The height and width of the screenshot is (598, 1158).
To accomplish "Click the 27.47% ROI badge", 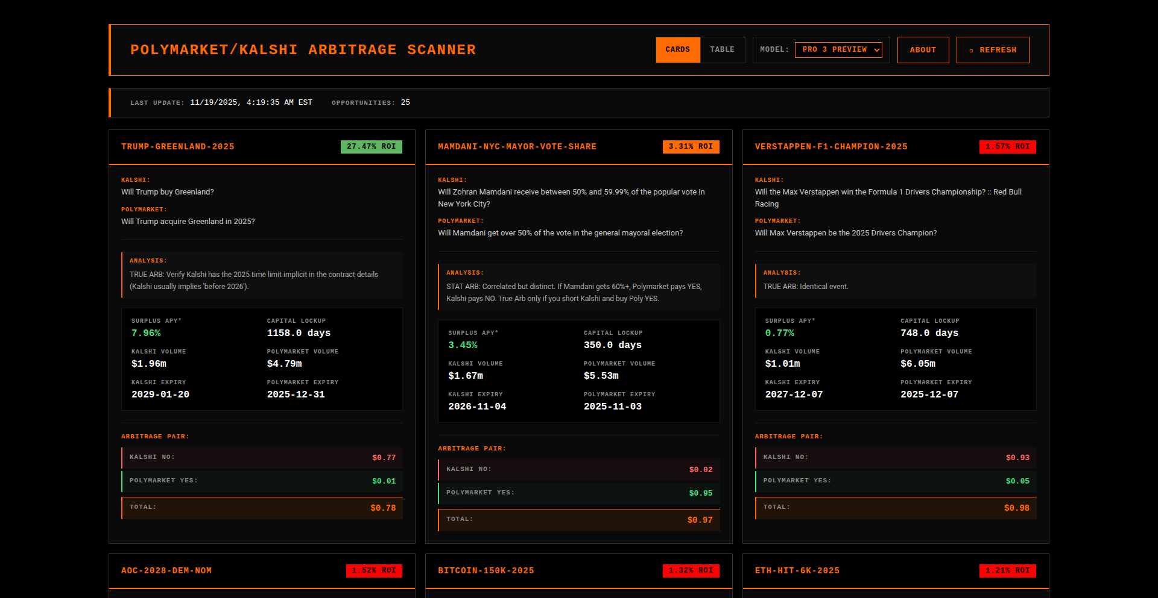I will (371, 147).
